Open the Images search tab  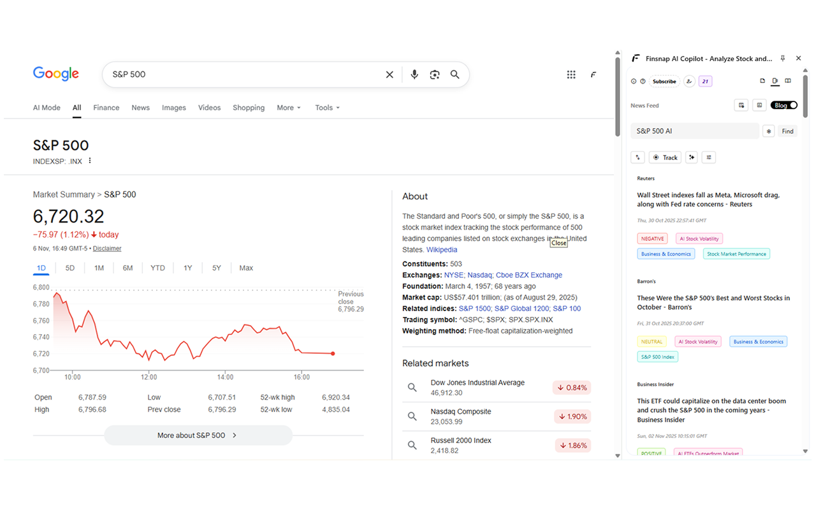pyautogui.click(x=174, y=108)
